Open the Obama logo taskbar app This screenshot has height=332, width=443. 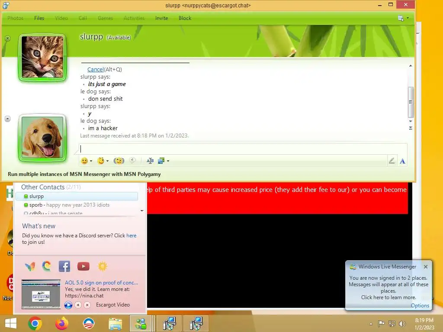[88, 323]
